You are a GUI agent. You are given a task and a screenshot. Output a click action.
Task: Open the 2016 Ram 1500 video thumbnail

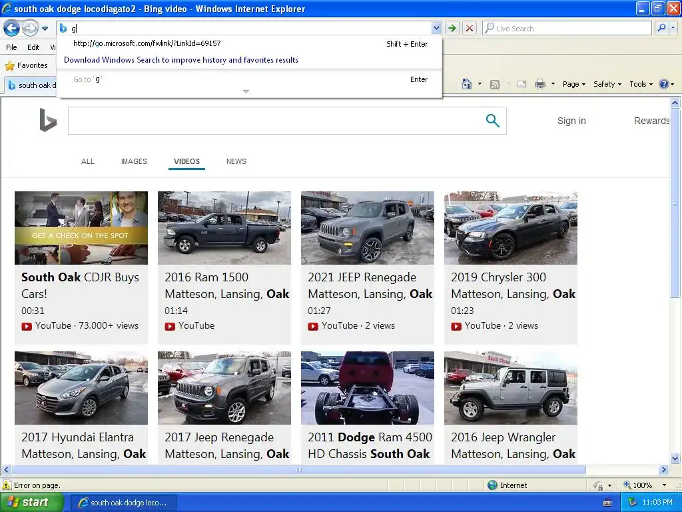(x=224, y=228)
